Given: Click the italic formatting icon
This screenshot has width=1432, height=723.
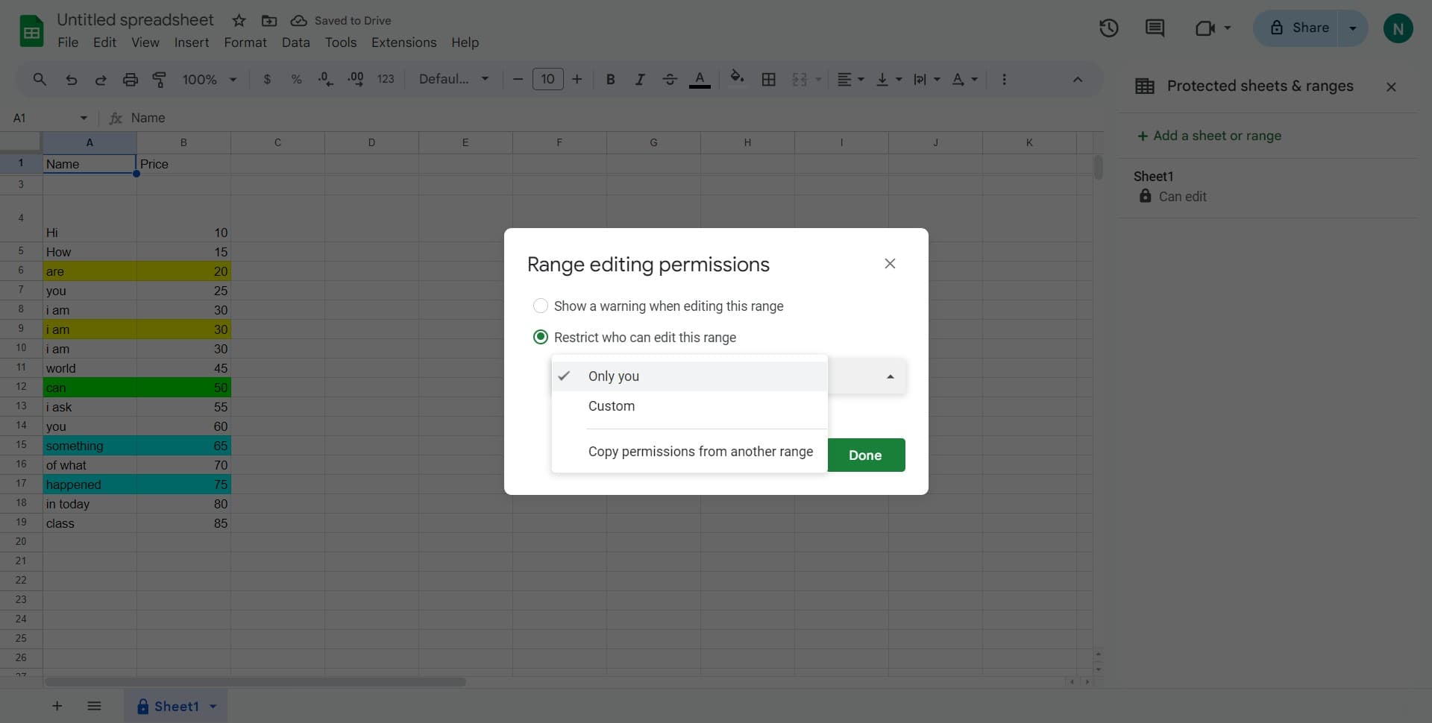Looking at the screenshot, I should 639,80.
